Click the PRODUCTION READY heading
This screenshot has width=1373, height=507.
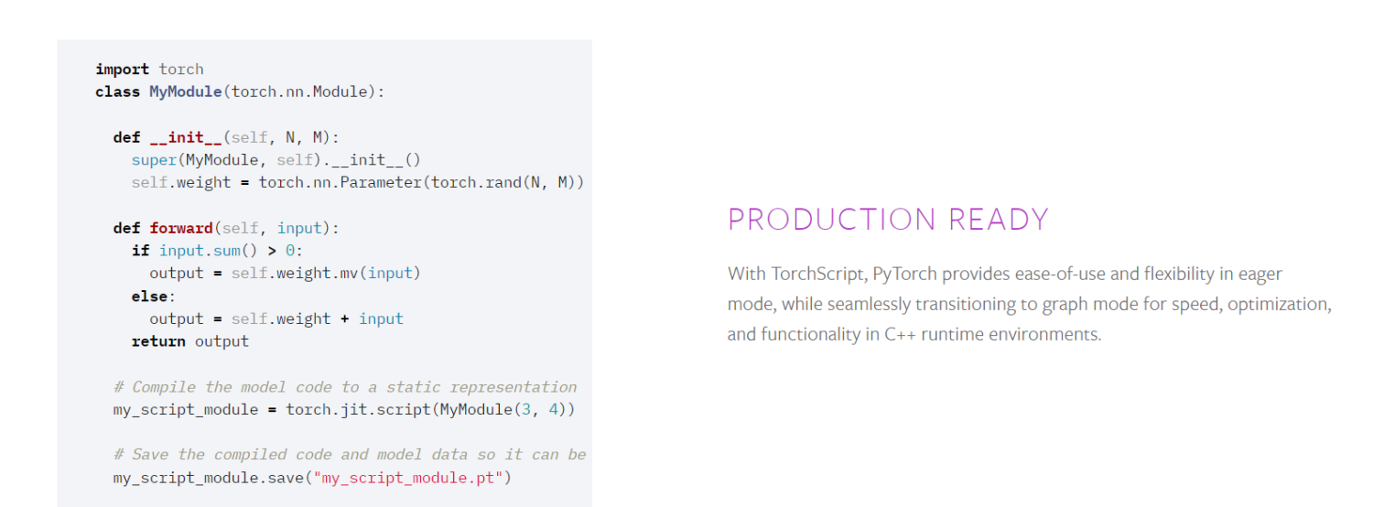click(x=888, y=220)
